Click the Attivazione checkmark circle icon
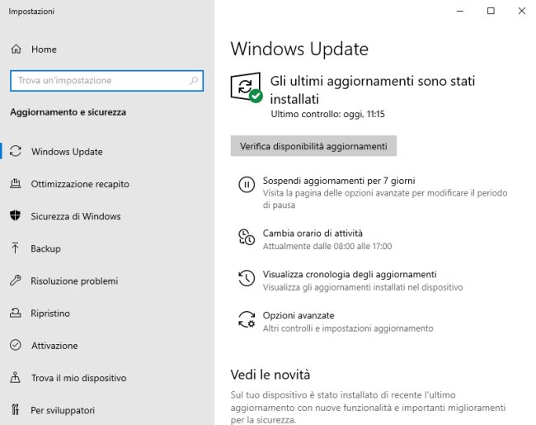 tap(16, 345)
